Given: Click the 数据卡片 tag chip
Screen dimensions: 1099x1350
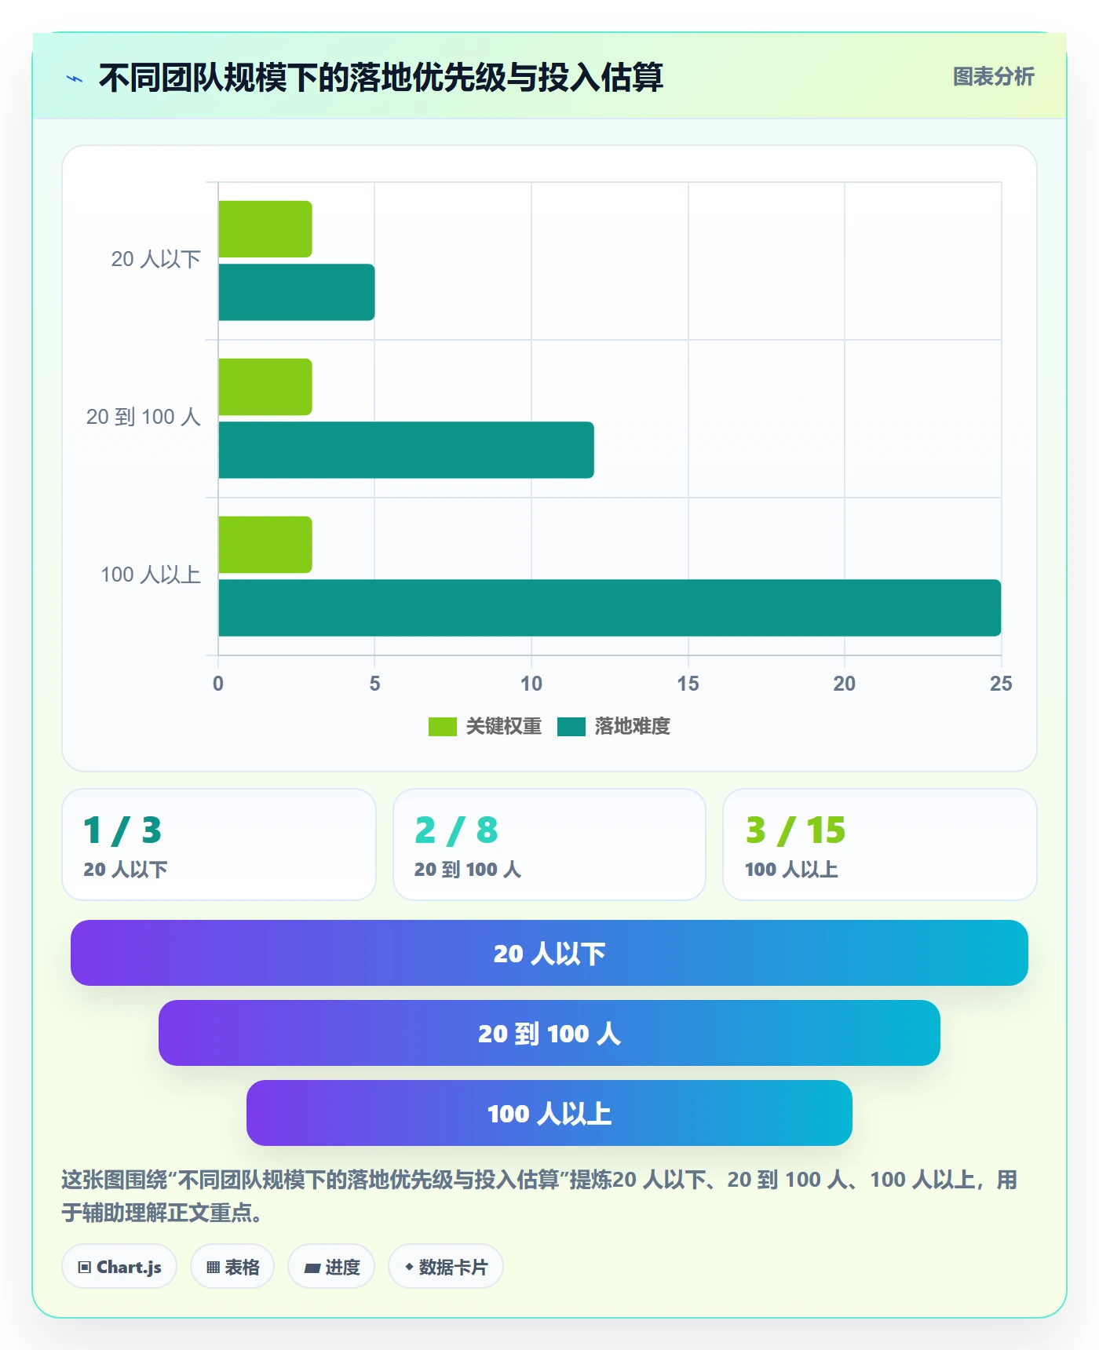Looking at the screenshot, I should 446,1267.
